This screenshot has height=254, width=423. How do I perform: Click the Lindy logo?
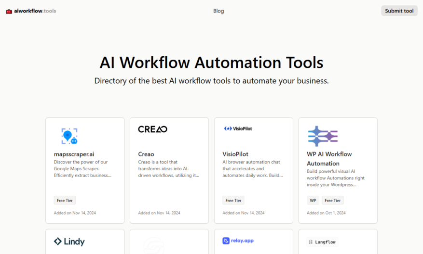69,241
